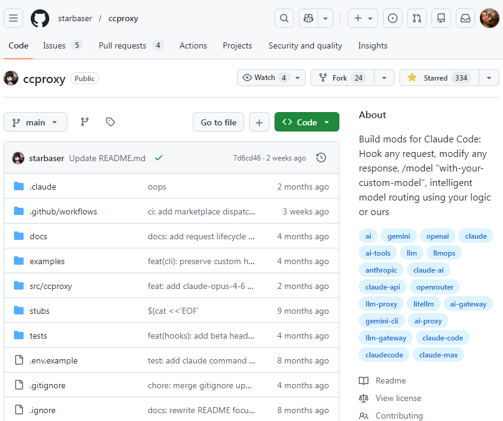Open 'feat: add claude-opus-4-6' commit message
503x421 pixels.
coord(201,286)
